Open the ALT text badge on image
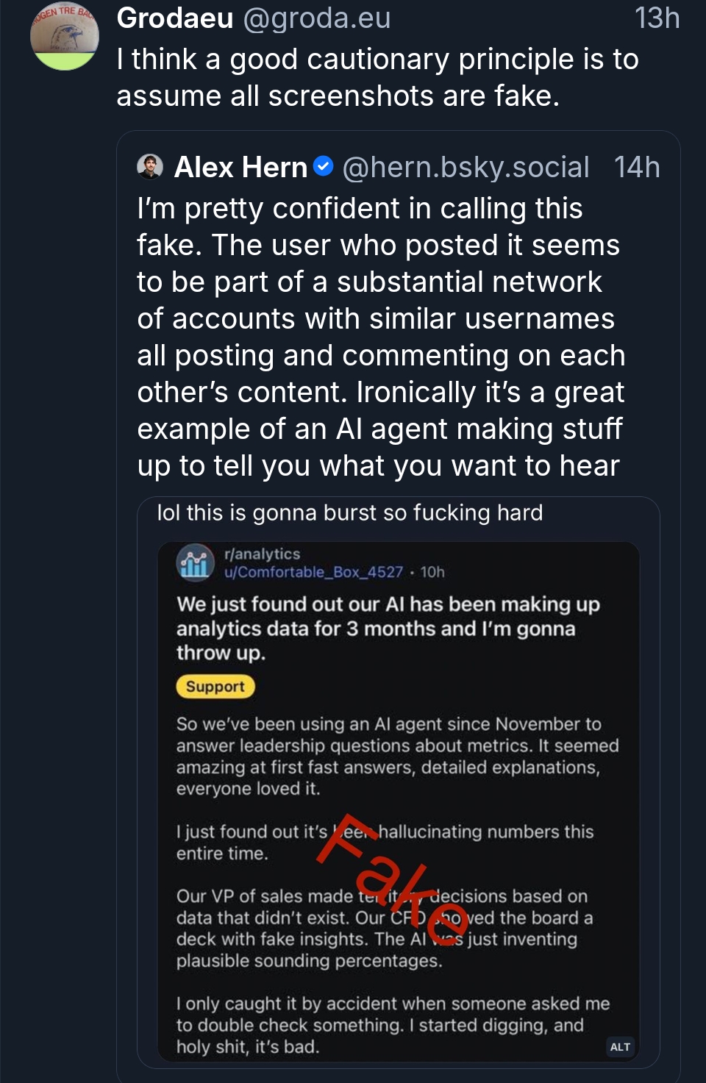Image resolution: width=706 pixels, height=1083 pixels. [620, 1046]
